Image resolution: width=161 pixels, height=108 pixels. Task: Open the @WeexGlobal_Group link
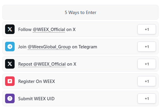[49, 47]
